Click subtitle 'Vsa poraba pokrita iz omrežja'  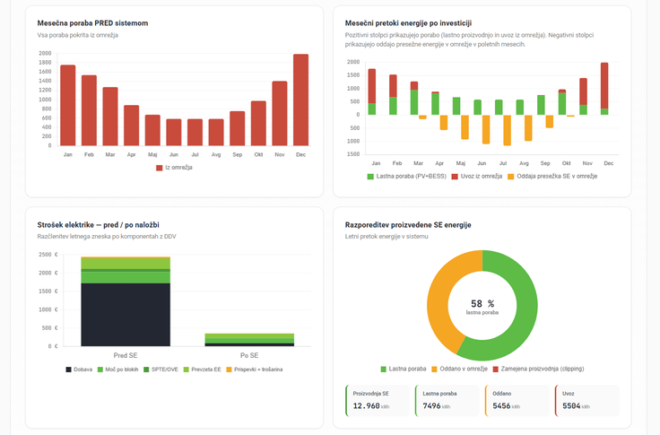tap(77, 35)
